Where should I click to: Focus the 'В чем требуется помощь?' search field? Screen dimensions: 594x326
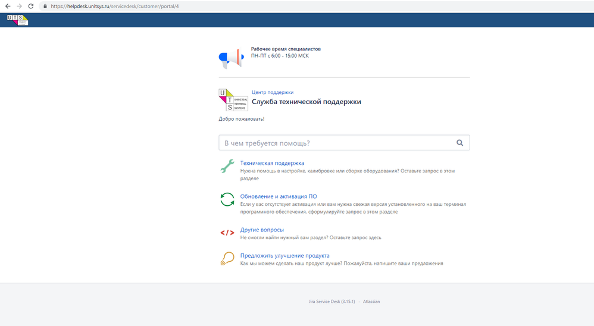344,143
